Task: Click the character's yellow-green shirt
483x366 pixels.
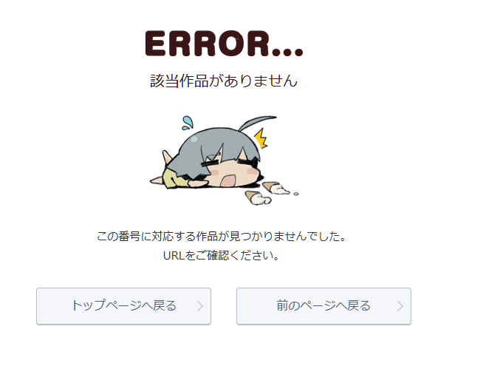Action: (x=176, y=179)
